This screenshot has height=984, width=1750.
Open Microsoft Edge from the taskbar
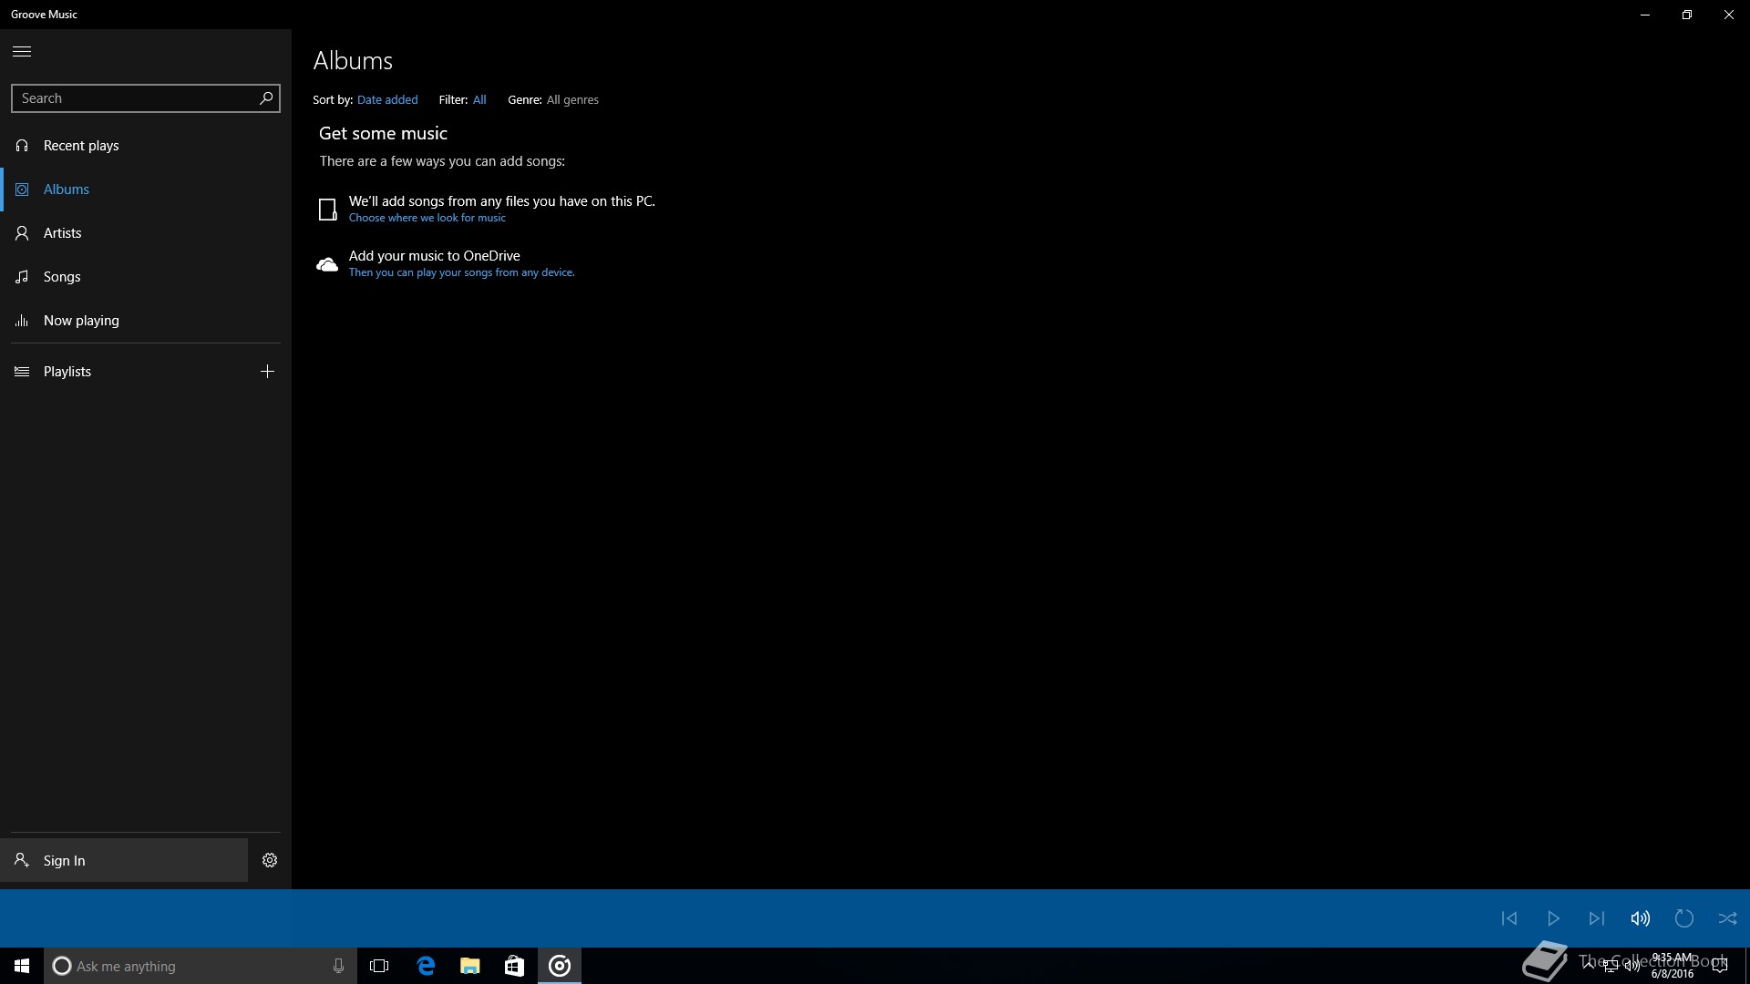coord(426,966)
